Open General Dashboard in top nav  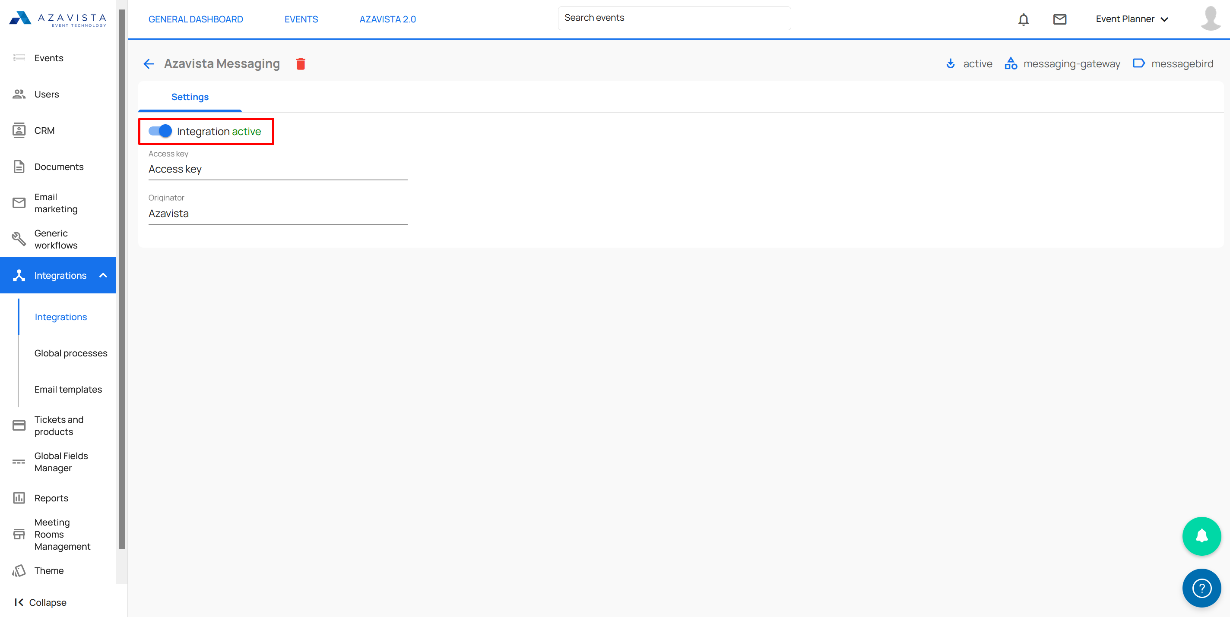(x=196, y=19)
